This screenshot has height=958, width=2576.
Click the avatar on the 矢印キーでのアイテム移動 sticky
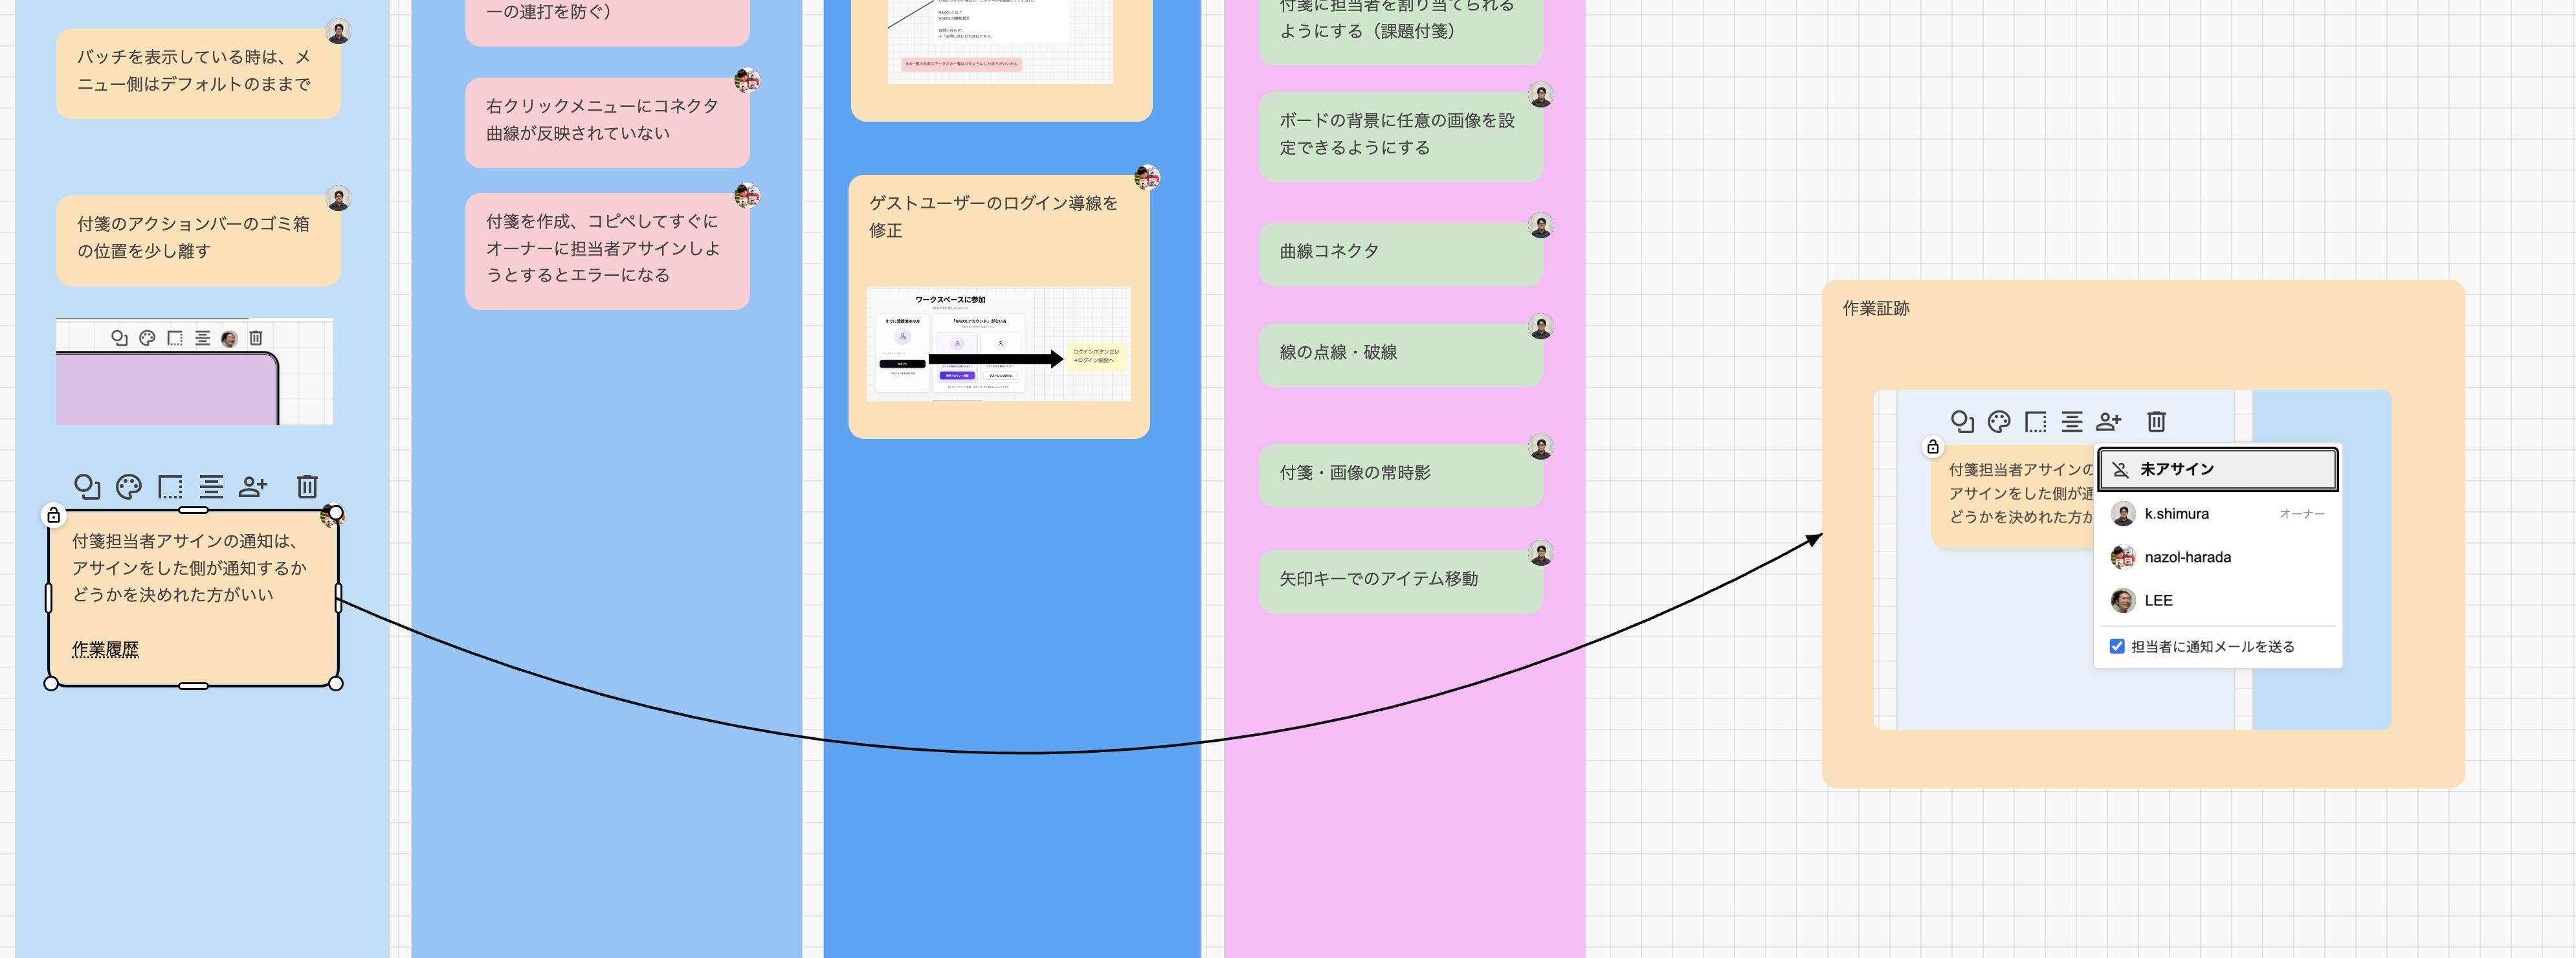coord(1541,553)
